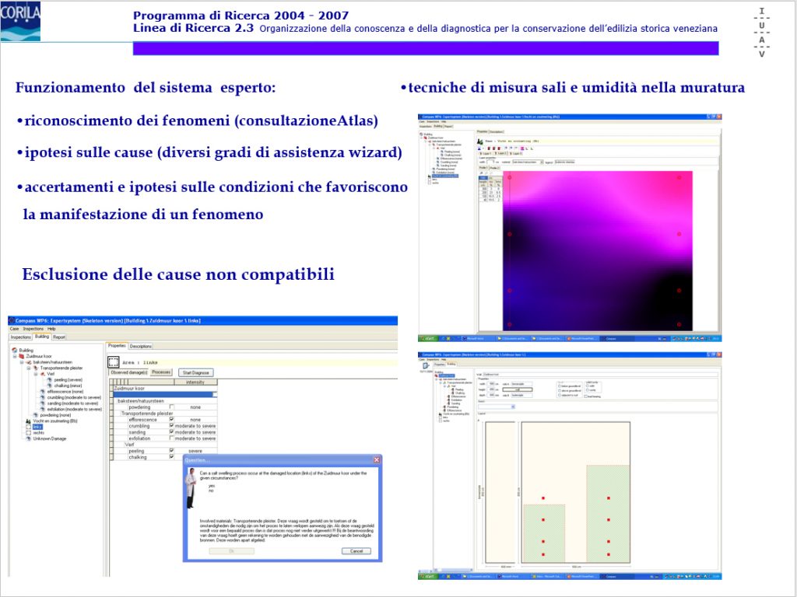This screenshot has width=797, height=597.
Task: Click the Start Diagnose button
Action: point(195,372)
